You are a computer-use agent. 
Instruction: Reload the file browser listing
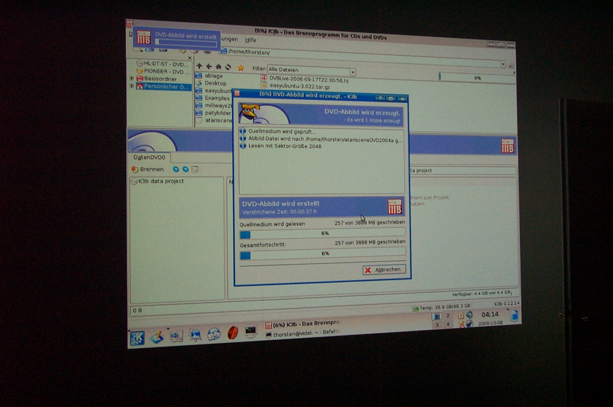228,67
